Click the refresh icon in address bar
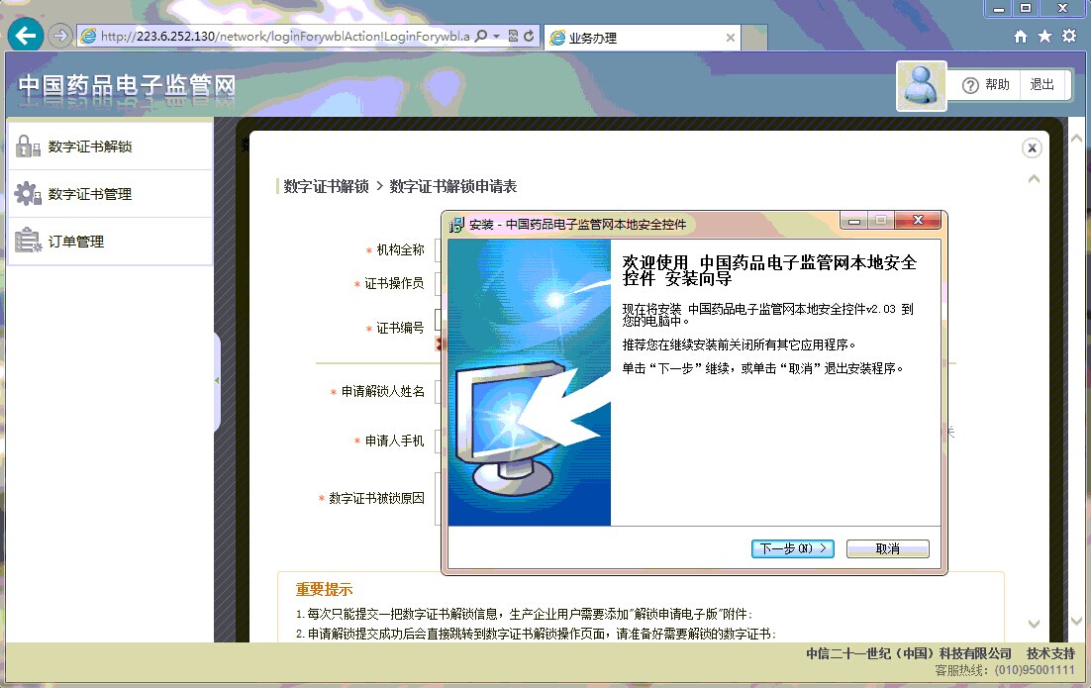1091x688 pixels. (530, 37)
